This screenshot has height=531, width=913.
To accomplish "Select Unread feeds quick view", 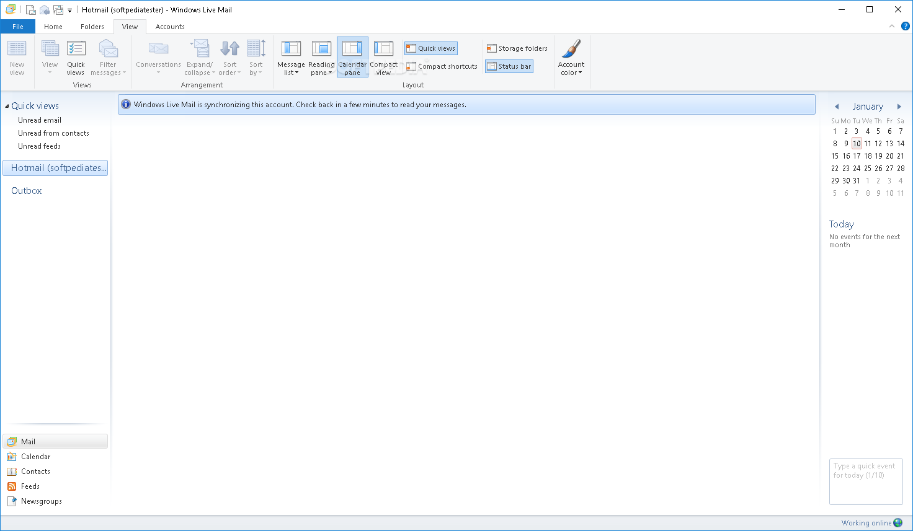I will tap(39, 146).
